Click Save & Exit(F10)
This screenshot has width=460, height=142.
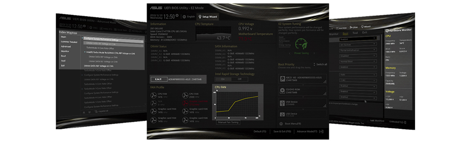[282, 131]
